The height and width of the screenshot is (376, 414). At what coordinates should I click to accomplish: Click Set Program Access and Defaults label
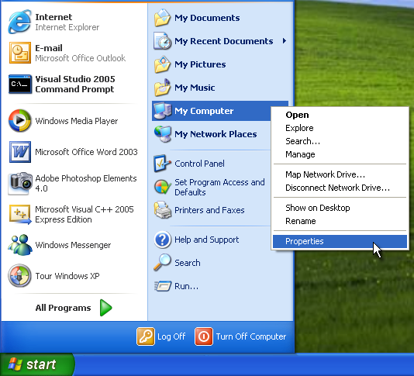(219, 187)
